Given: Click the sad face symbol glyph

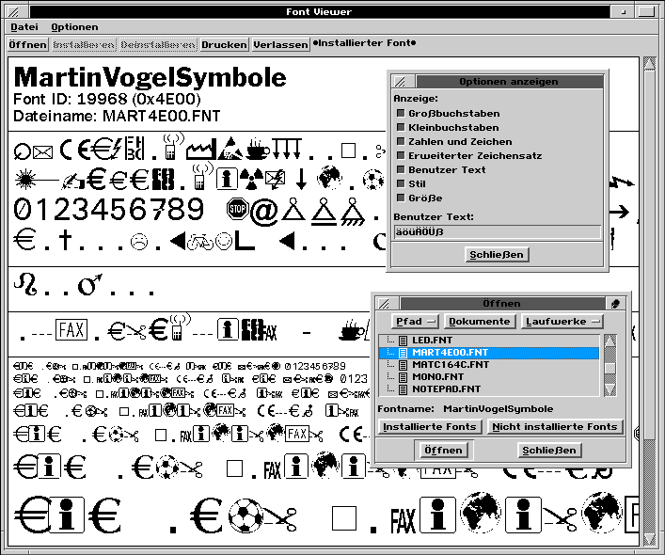Looking at the screenshot, I should (x=138, y=242).
